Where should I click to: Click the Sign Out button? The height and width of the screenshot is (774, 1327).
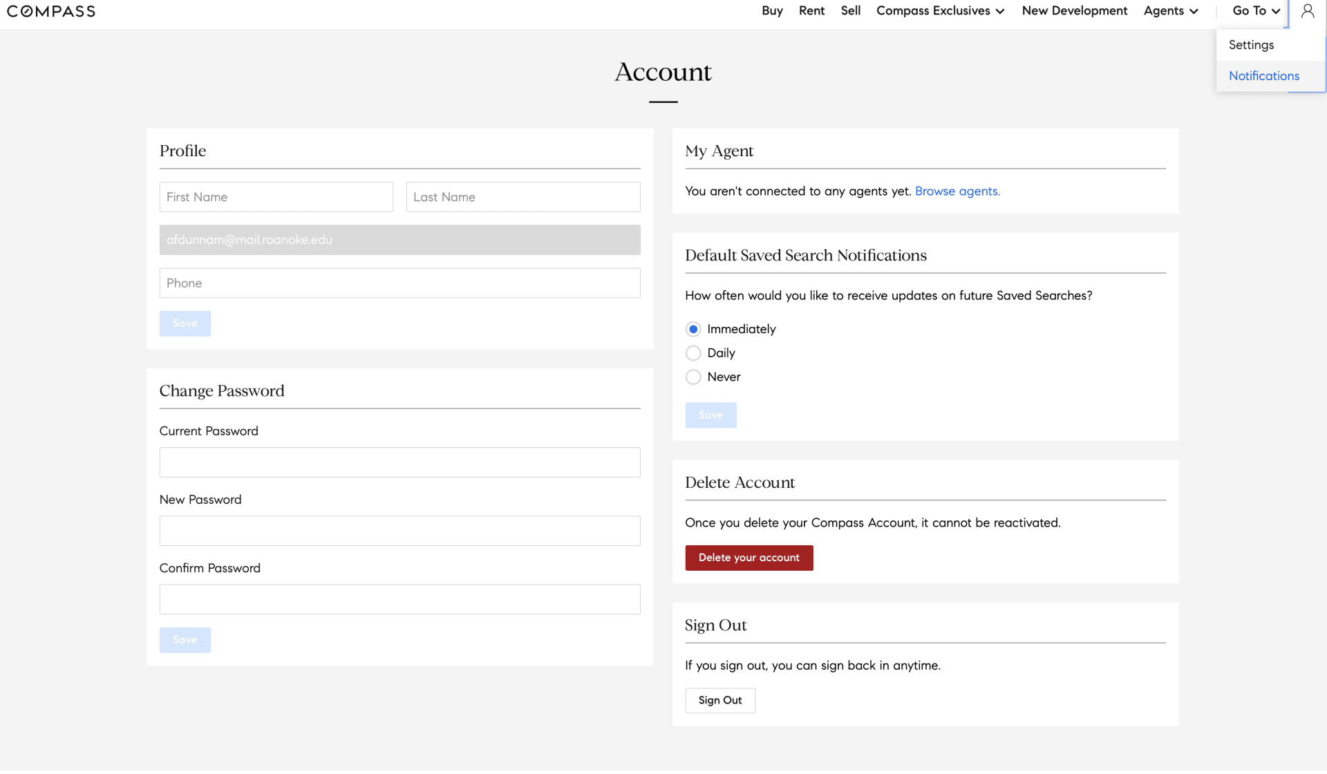[x=719, y=701]
